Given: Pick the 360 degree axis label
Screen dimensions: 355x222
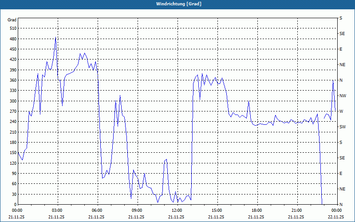Looking at the screenshot, I should coord(13,80).
